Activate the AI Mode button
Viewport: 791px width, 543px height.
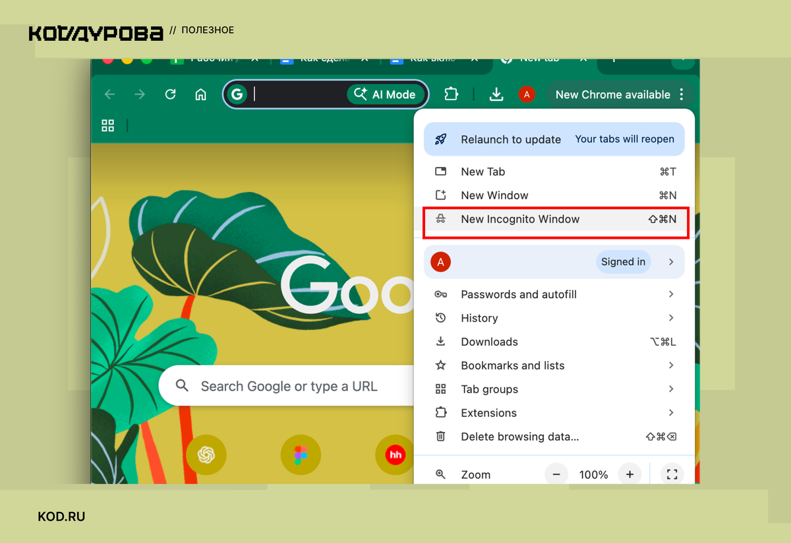(386, 94)
